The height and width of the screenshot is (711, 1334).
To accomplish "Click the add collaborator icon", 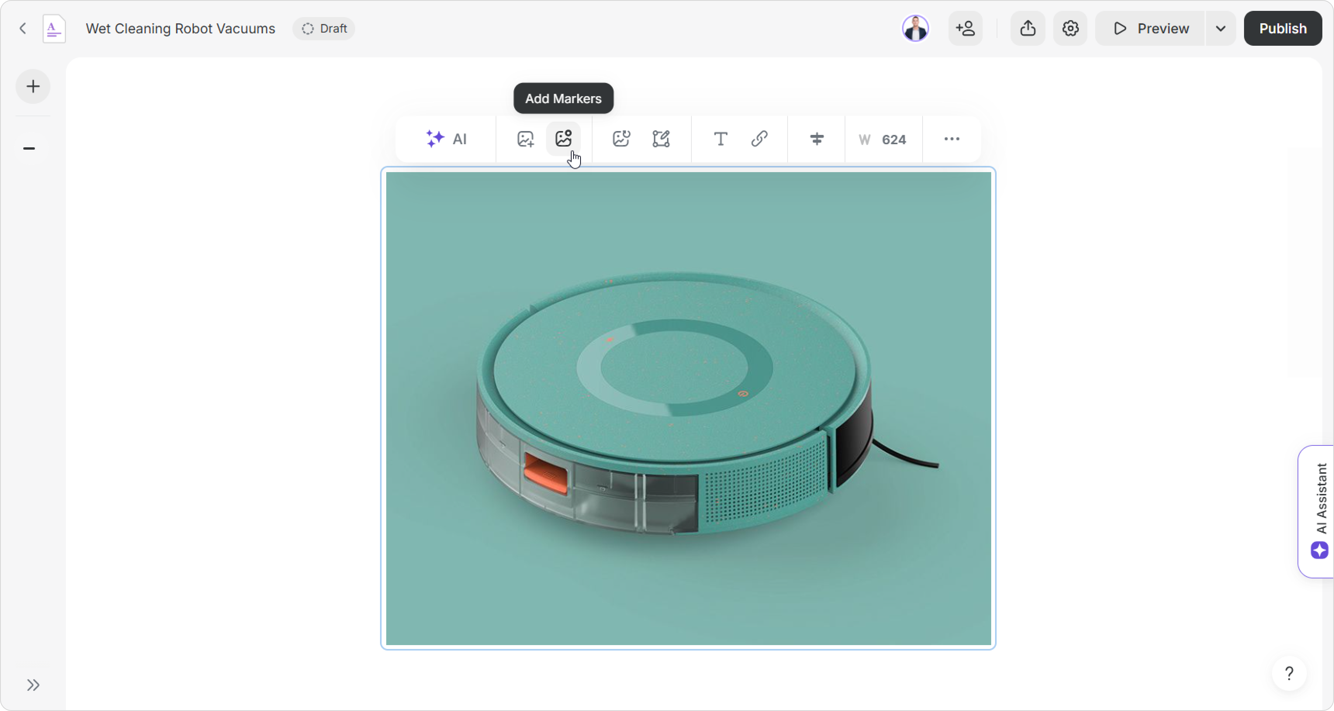I will pos(965,28).
